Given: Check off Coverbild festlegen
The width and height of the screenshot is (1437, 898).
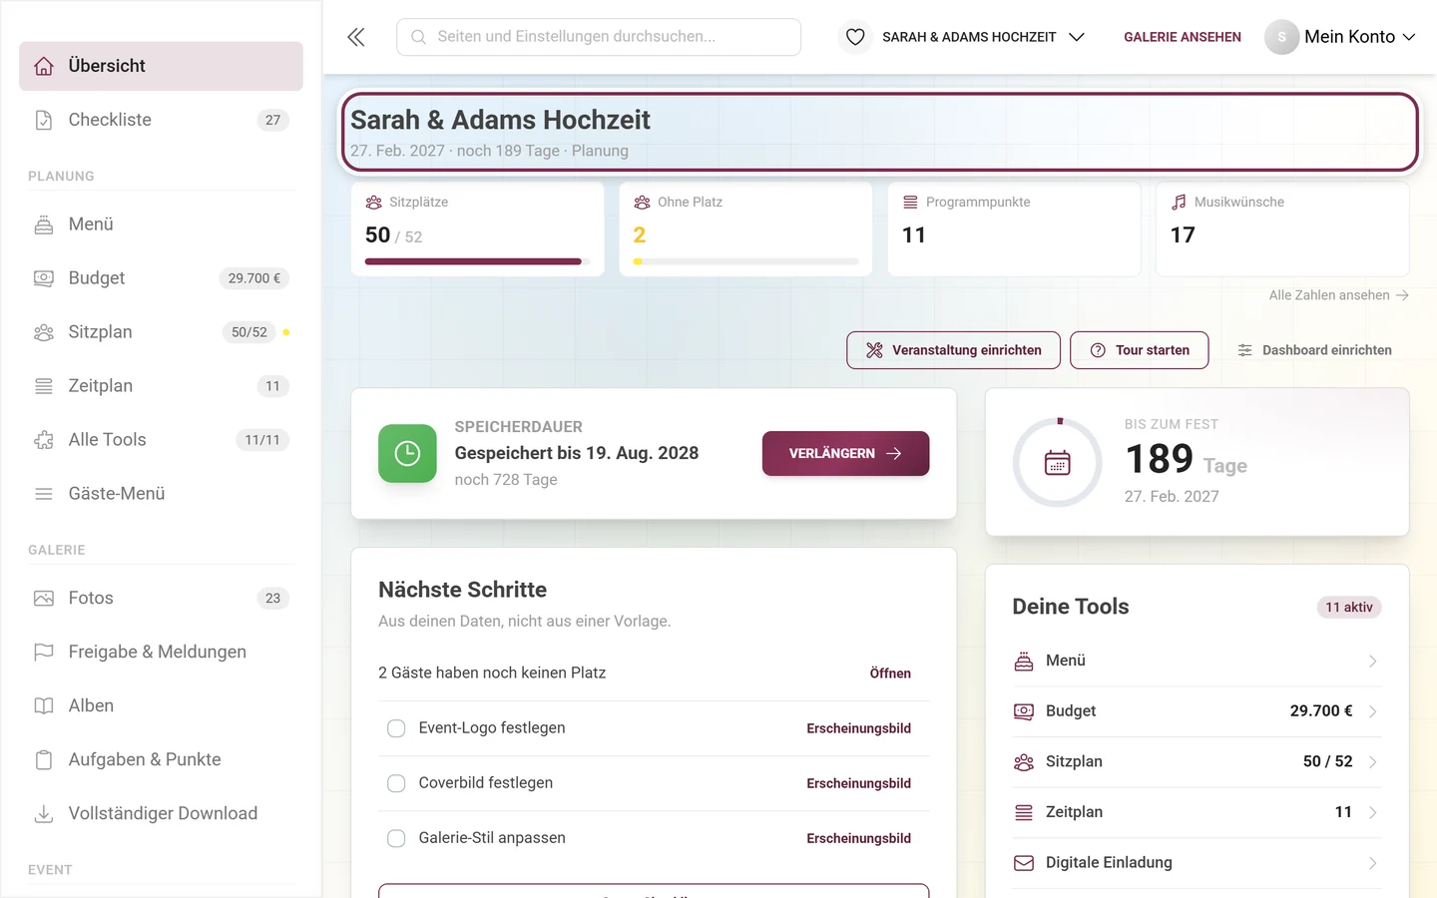Looking at the screenshot, I should tap(396, 783).
